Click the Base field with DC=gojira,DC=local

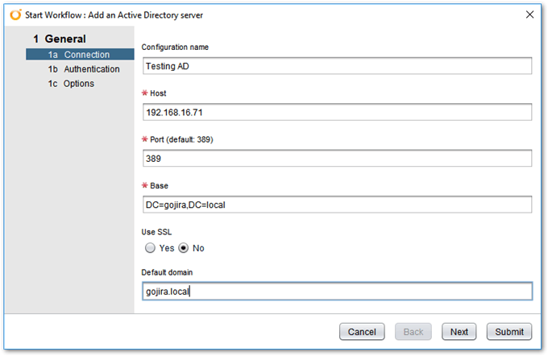coord(337,205)
